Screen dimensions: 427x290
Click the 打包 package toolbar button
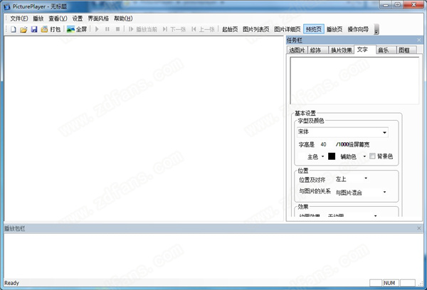[51, 29]
